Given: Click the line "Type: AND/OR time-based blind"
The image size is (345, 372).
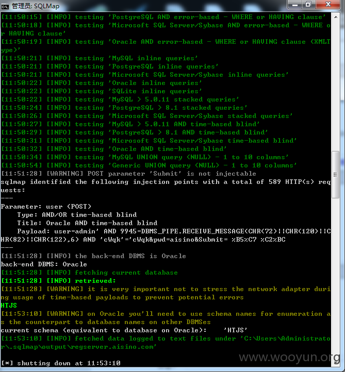Looking at the screenshot, I should (x=77, y=215).
